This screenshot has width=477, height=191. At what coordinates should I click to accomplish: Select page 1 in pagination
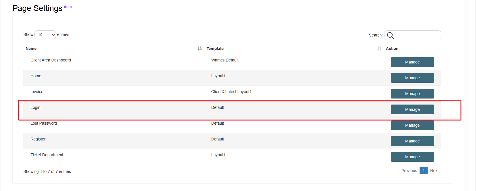coord(423,171)
